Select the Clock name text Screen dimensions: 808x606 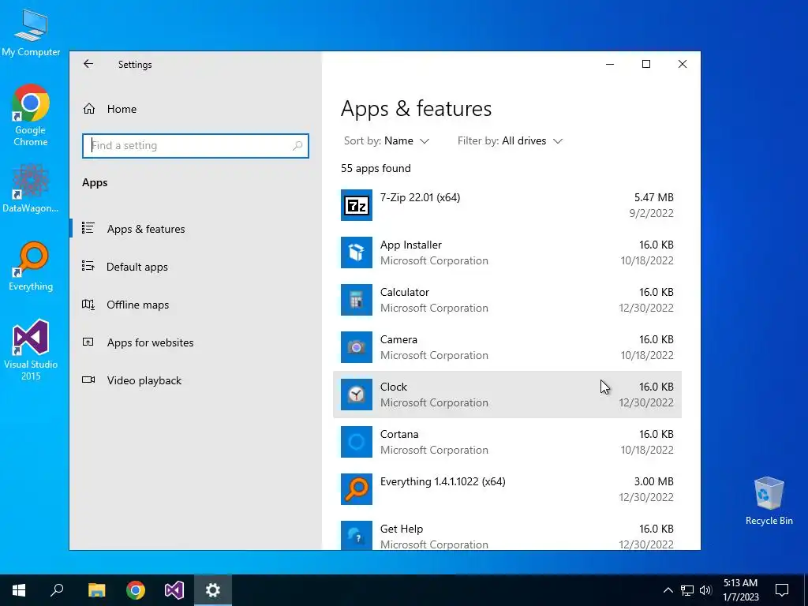(394, 387)
